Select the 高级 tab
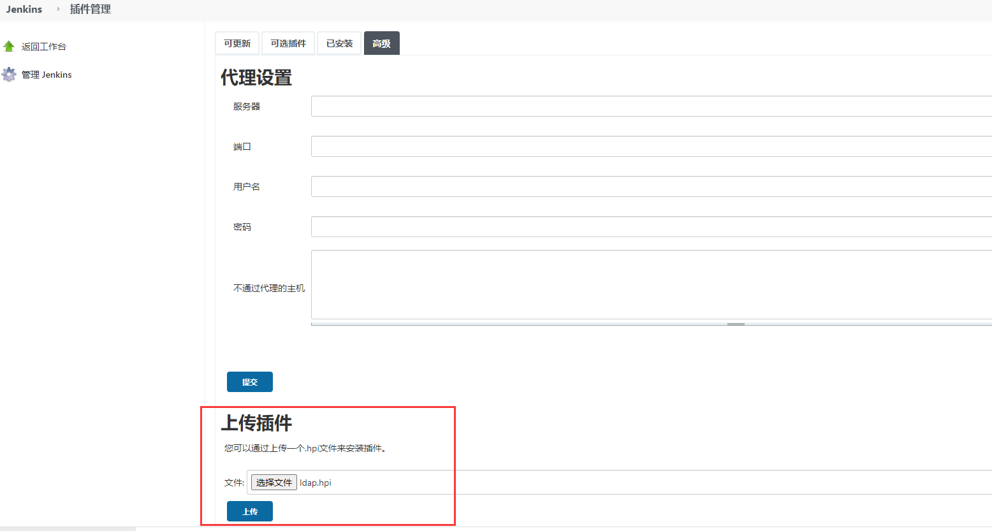Screen dimensions: 992x531 coord(381,43)
